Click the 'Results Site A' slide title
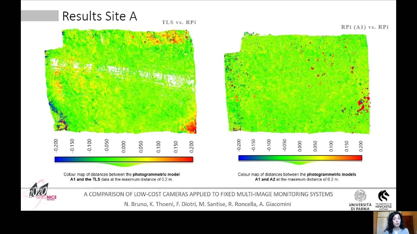417x234 pixels. [99, 16]
